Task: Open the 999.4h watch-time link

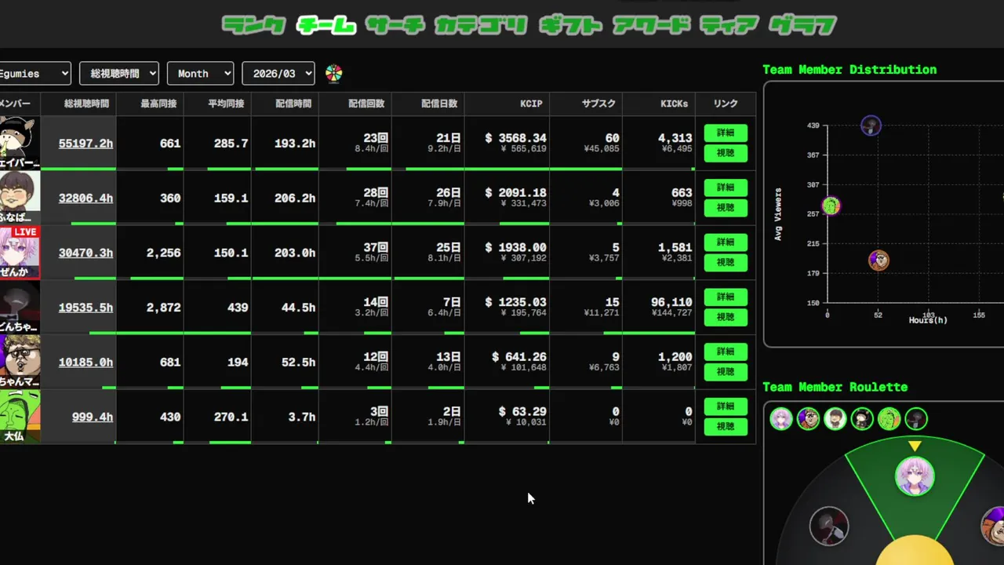Action: click(x=93, y=417)
